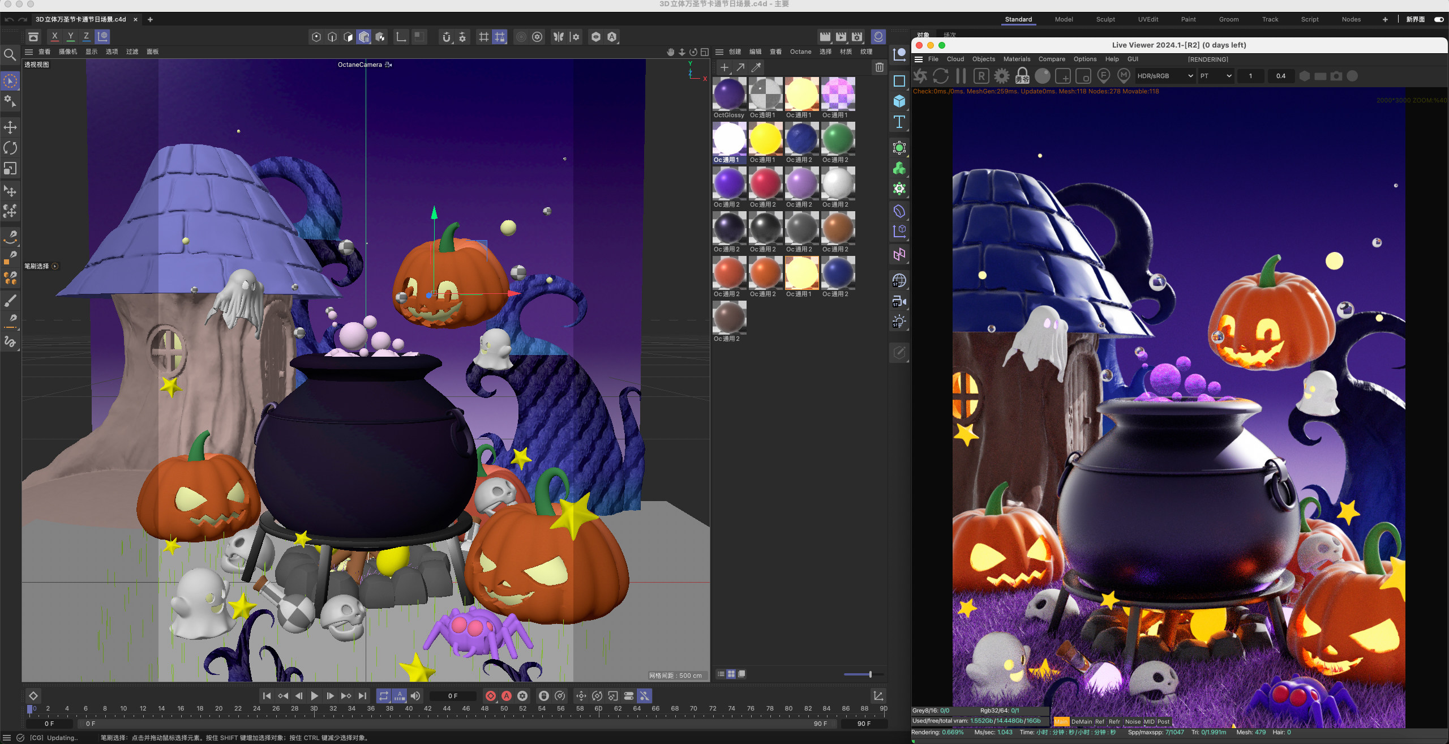The height and width of the screenshot is (744, 1449).
Task: Toggle the new interface switch
Action: [1438, 19]
